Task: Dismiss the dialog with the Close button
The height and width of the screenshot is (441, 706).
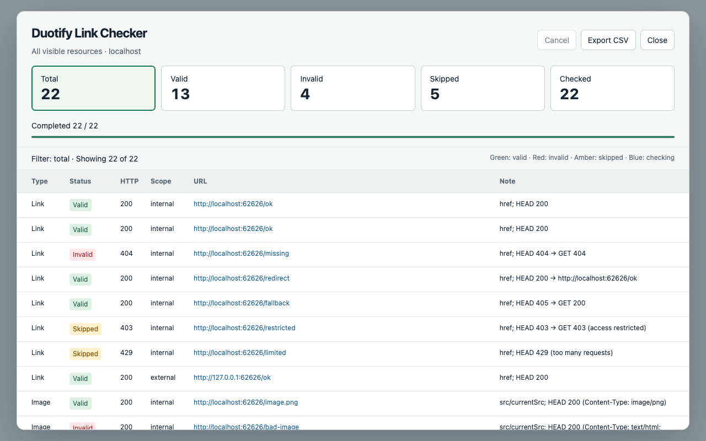Action: click(657, 40)
